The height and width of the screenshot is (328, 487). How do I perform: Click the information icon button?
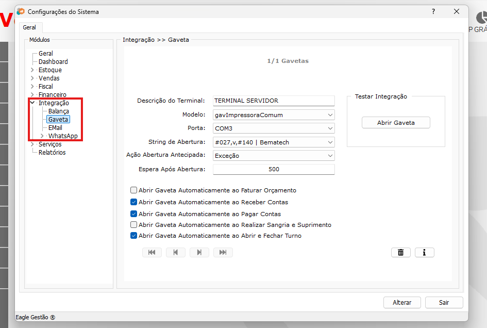click(x=424, y=252)
